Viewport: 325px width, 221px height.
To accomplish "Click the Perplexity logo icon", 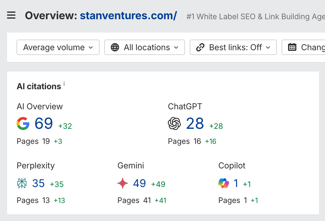I will pos(22,183).
